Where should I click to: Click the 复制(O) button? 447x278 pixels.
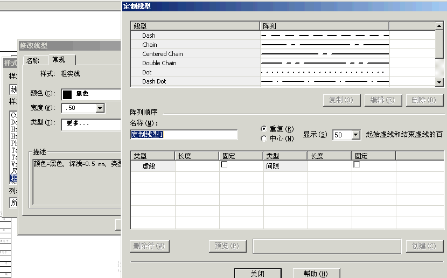(x=341, y=100)
